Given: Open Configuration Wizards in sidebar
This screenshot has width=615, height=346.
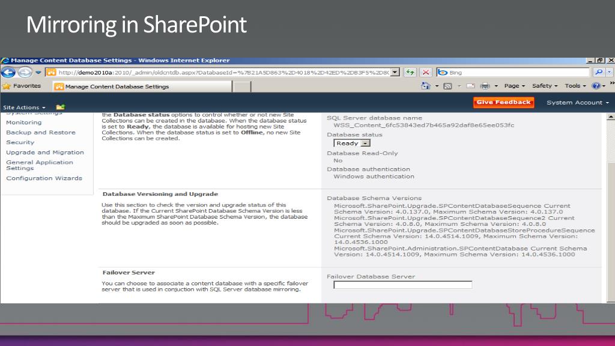Looking at the screenshot, I should [44, 178].
